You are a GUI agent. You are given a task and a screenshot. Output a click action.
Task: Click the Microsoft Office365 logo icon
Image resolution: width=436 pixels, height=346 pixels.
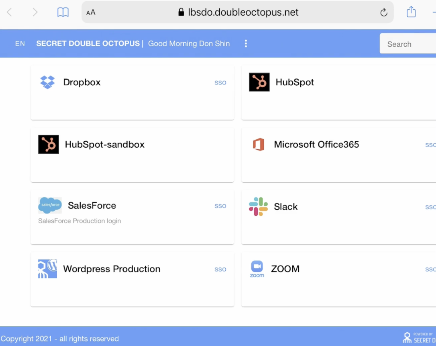click(x=258, y=144)
